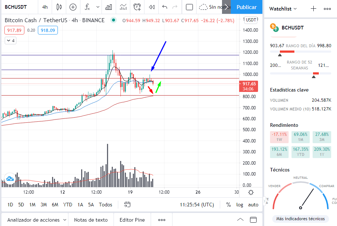Click the buy price 918.09 button

coord(48,30)
